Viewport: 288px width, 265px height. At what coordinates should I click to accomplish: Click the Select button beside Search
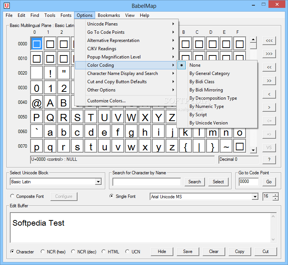pos(218,182)
